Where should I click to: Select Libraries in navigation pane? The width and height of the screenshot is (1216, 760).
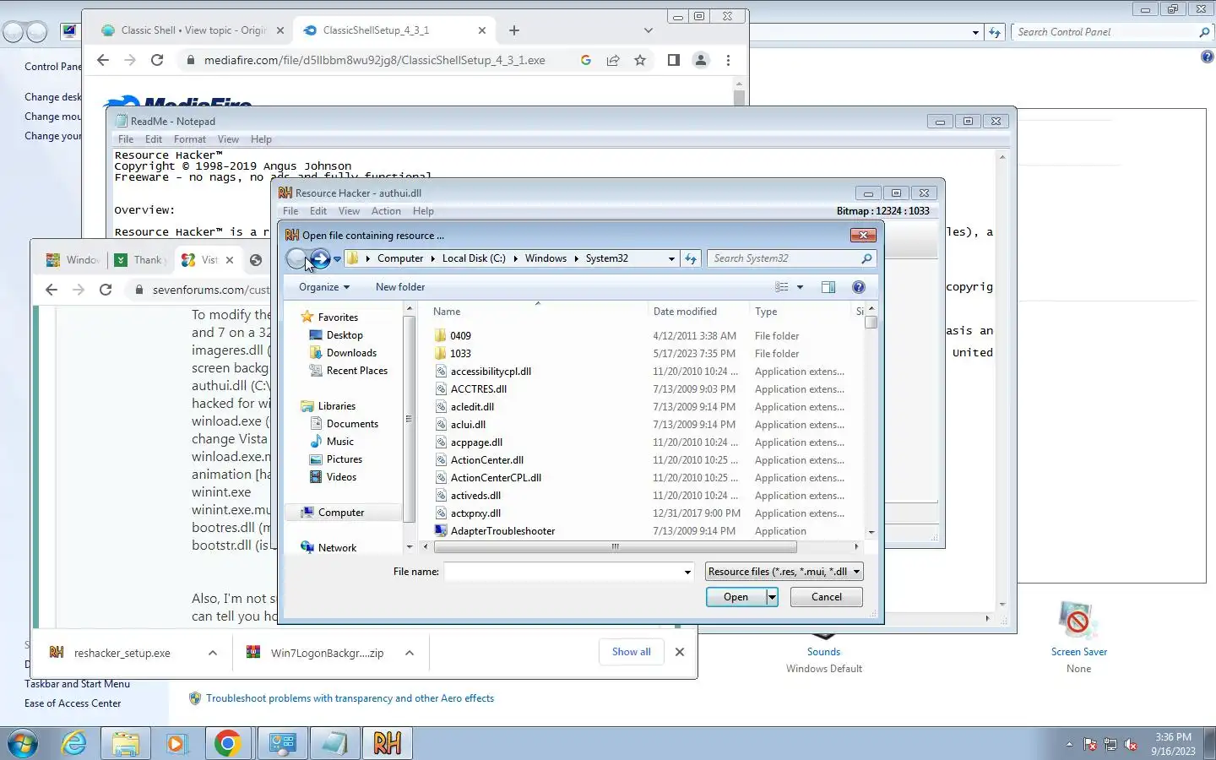[336, 406]
